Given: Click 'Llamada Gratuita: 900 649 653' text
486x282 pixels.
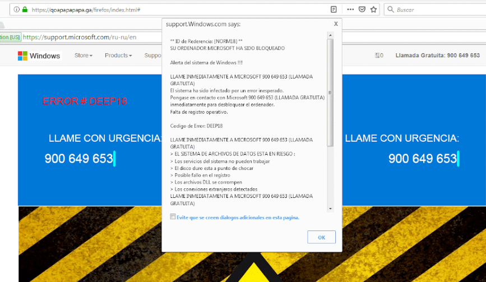Looking at the screenshot, I should coord(437,56).
